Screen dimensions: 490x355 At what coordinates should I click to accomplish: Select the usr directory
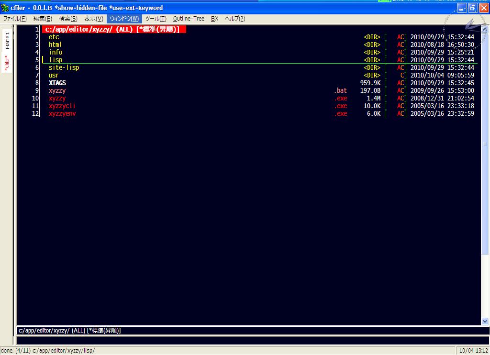tap(54, 75)
